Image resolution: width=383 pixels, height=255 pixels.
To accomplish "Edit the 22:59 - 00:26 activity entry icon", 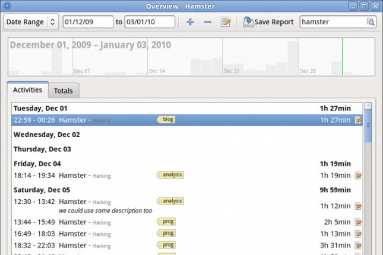I will pyautogui.click(x=358, y=120).
